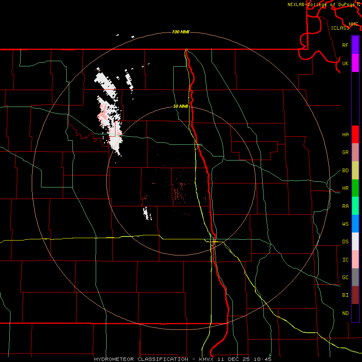Click the DS legend label
The image size is (362, 362).
[x=346, y=242]
